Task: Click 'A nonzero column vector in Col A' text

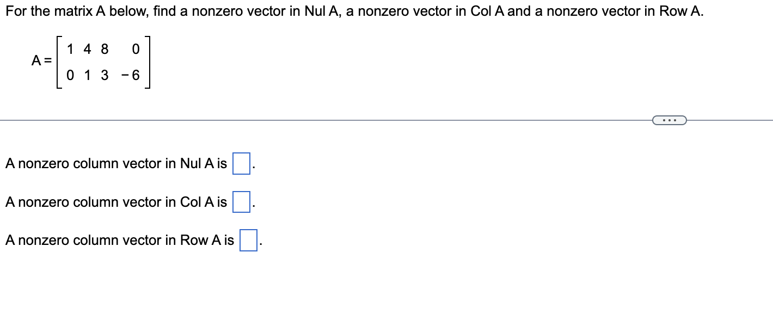Action: coord(115,201)
